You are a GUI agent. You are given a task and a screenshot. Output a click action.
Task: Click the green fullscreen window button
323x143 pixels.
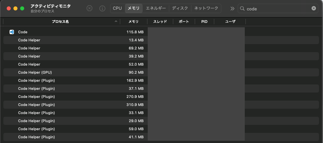(22, 8)
